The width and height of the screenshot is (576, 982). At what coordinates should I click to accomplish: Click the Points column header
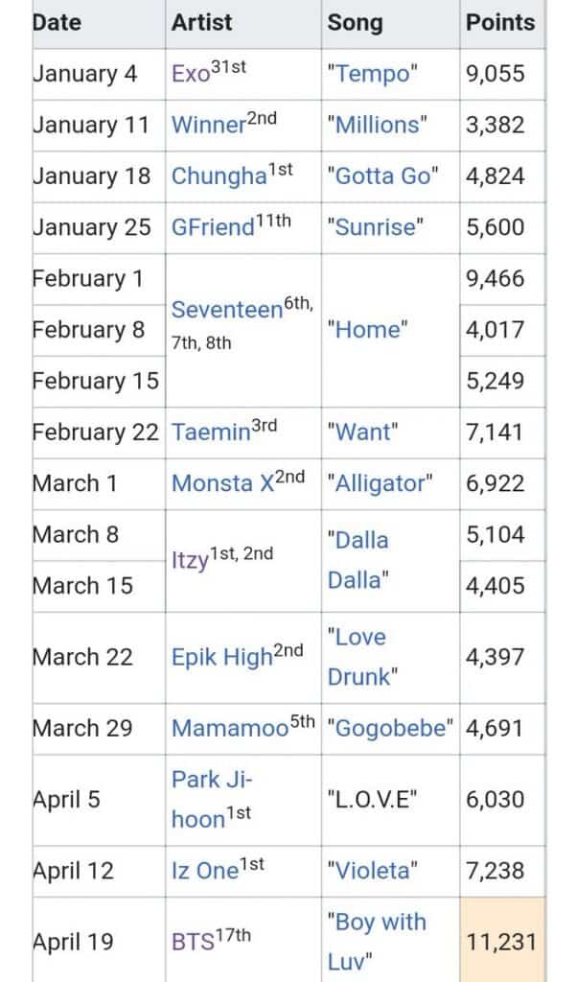pyautogui.click(x=500, y=23)
